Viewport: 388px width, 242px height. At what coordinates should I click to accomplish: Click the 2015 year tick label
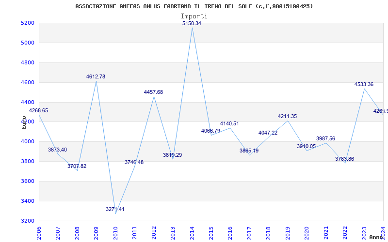pyautogui.click(x=211, y=233)
